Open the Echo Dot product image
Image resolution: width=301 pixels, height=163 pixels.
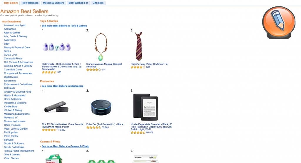101,107
